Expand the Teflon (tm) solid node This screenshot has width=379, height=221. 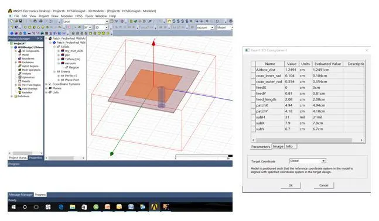point(59,59)
